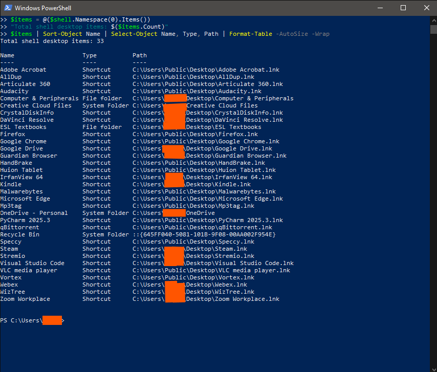Click 'System Folder' type for Recycle Bin
Image resolution: width=437 pixels, height=372 pixels.
pyautogui.click(x=105, y=235)
